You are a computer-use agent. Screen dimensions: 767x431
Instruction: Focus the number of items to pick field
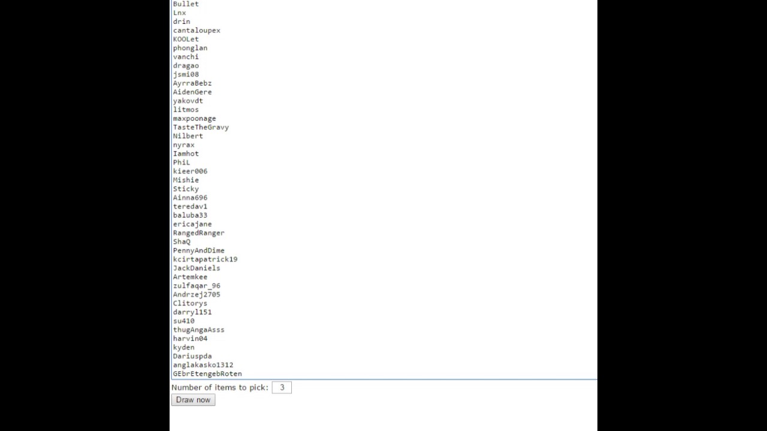coord(282,387)
